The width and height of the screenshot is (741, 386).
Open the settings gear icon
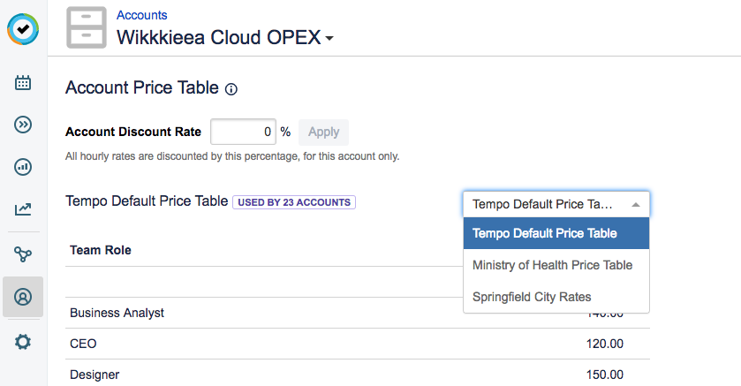tap(23, 341)
